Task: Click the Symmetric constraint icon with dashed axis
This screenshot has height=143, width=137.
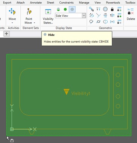Action: [x=105, y=22]
